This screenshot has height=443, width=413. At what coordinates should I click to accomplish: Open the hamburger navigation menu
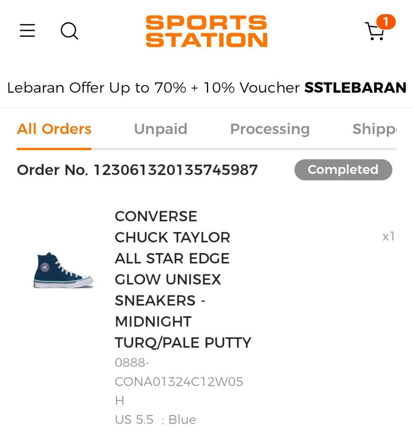click(x=27, y=31)
